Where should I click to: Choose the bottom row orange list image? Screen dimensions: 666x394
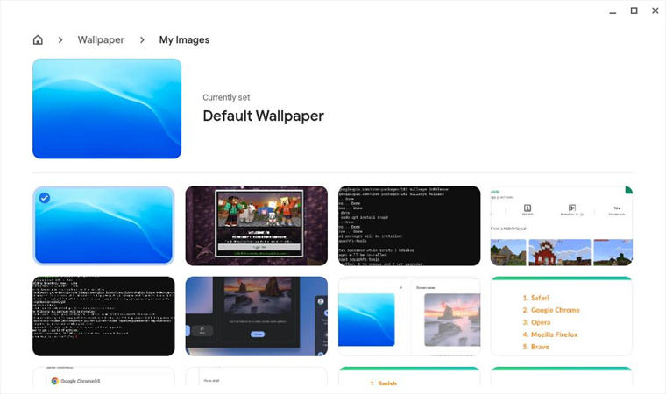tap(409, 381)
